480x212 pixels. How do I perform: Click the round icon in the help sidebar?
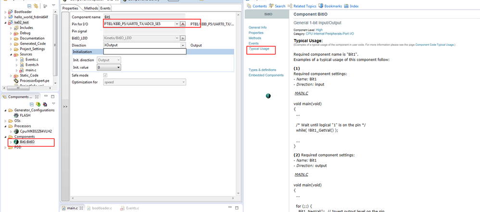pos(268,96)
